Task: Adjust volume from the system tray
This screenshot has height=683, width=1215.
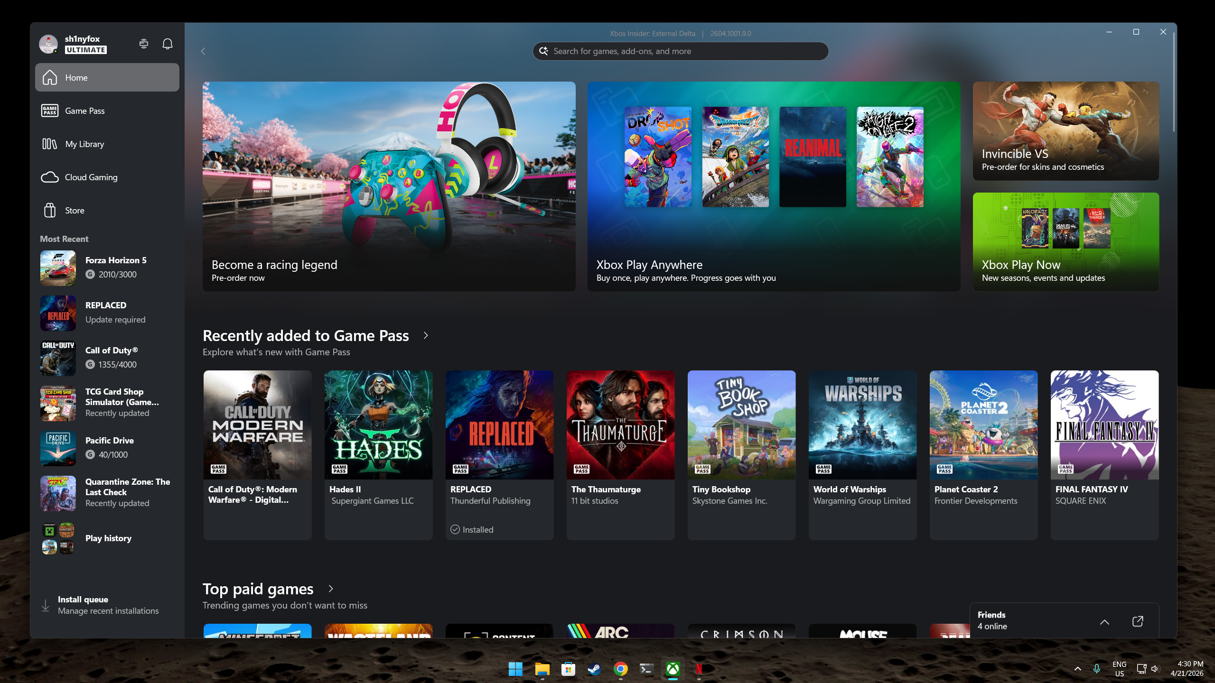Action: (x=1155, y=669)
